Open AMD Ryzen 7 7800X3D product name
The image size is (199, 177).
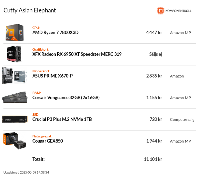pos(56,33)
